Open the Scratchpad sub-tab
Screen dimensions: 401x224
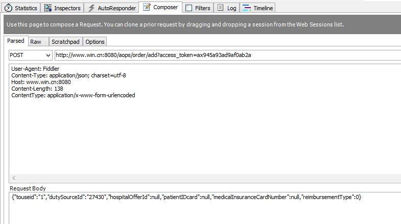point(66,42)
